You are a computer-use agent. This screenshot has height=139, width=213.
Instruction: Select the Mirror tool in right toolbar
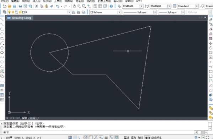pos(211,29)
